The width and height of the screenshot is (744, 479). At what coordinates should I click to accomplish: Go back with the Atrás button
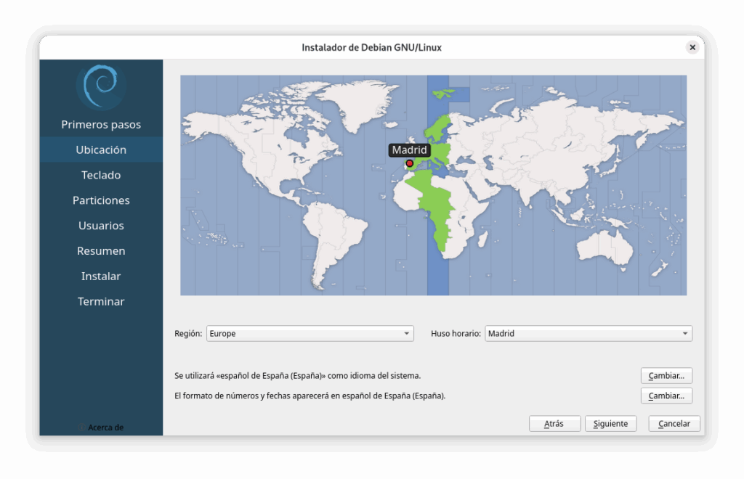[554, 424]
